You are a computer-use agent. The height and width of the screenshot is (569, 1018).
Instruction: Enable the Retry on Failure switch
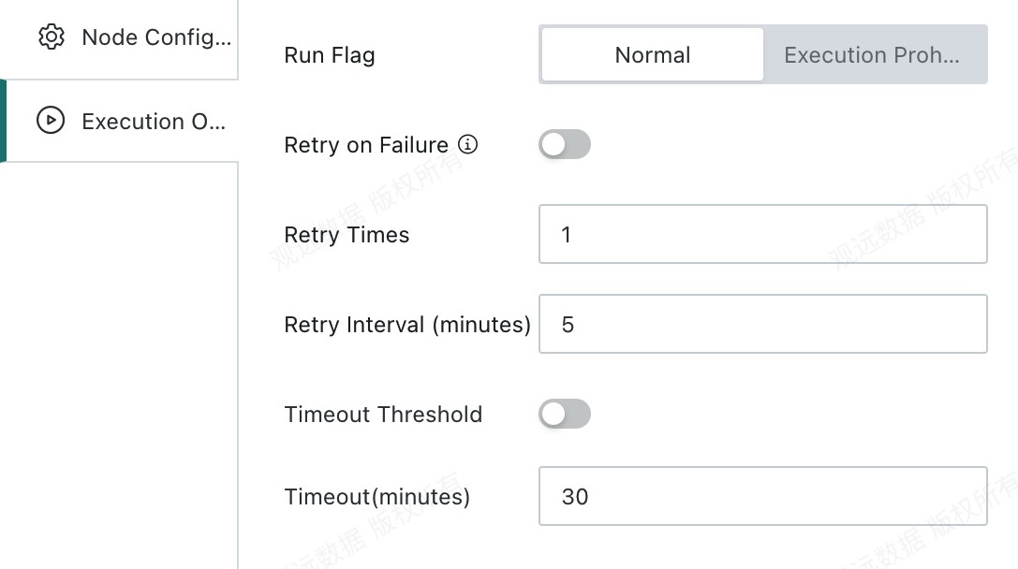tap(565, 144)
